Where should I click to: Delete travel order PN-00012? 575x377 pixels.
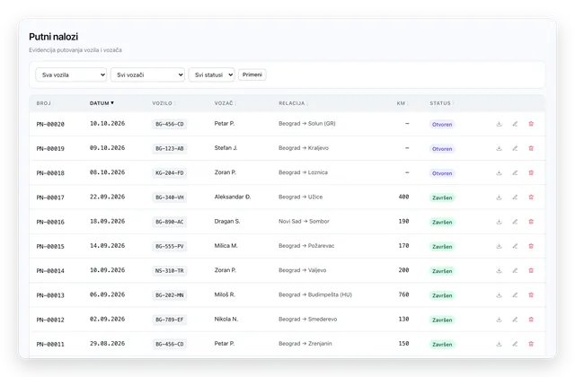click(531, 320)
